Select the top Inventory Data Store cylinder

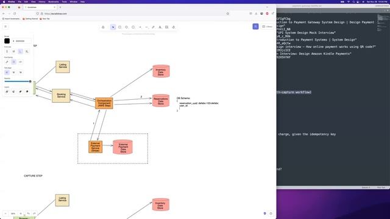coord(161,71)
